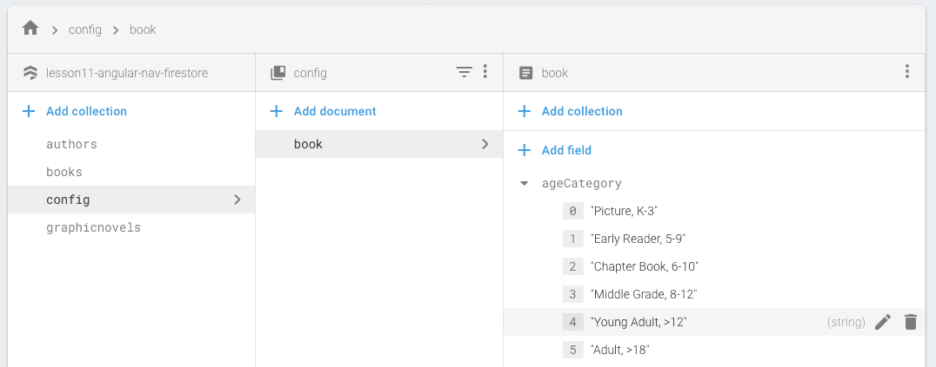This screenshot has width=936, height=367.
Task: Select the "Middle Grade, 8-12" array item
Action: click(644, 294)
